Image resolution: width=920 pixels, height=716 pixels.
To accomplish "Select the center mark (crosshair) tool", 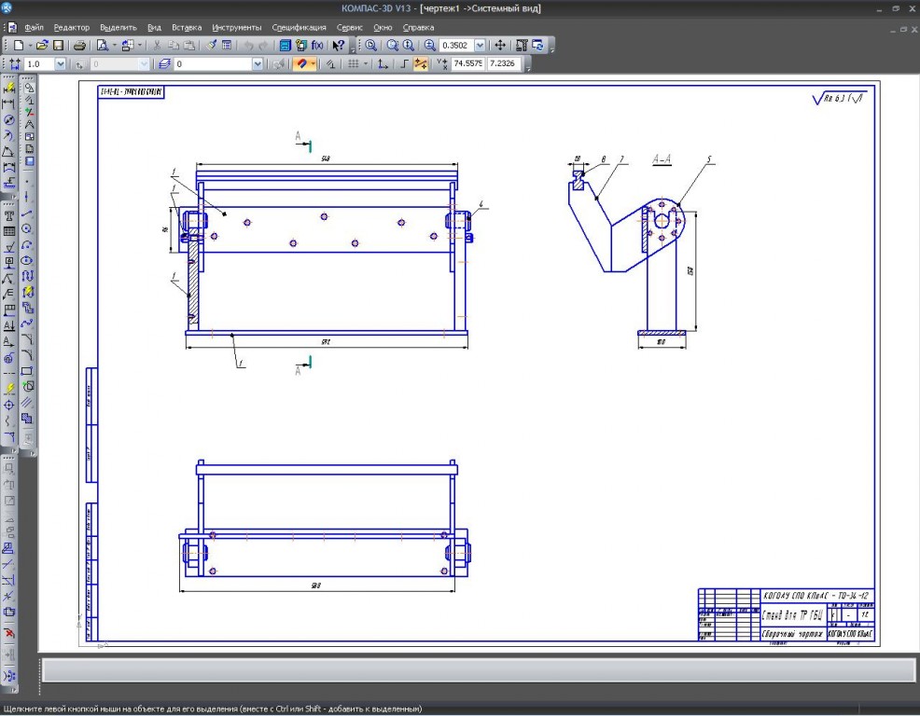I will pos(8,406).
